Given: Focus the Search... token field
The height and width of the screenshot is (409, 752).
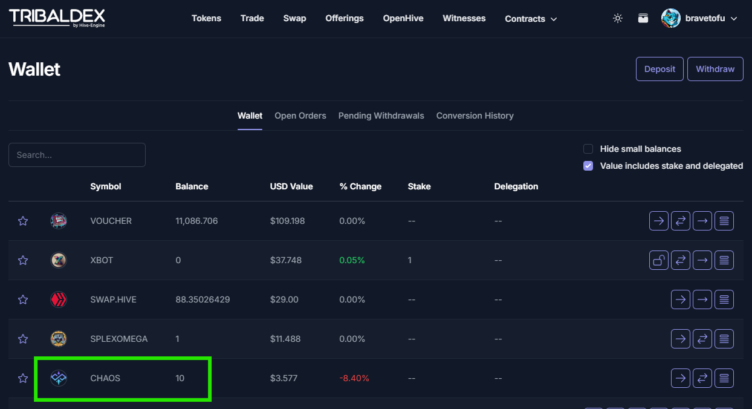Looking at the screenshot, I should pyautogui.click(x=77, y=155).
